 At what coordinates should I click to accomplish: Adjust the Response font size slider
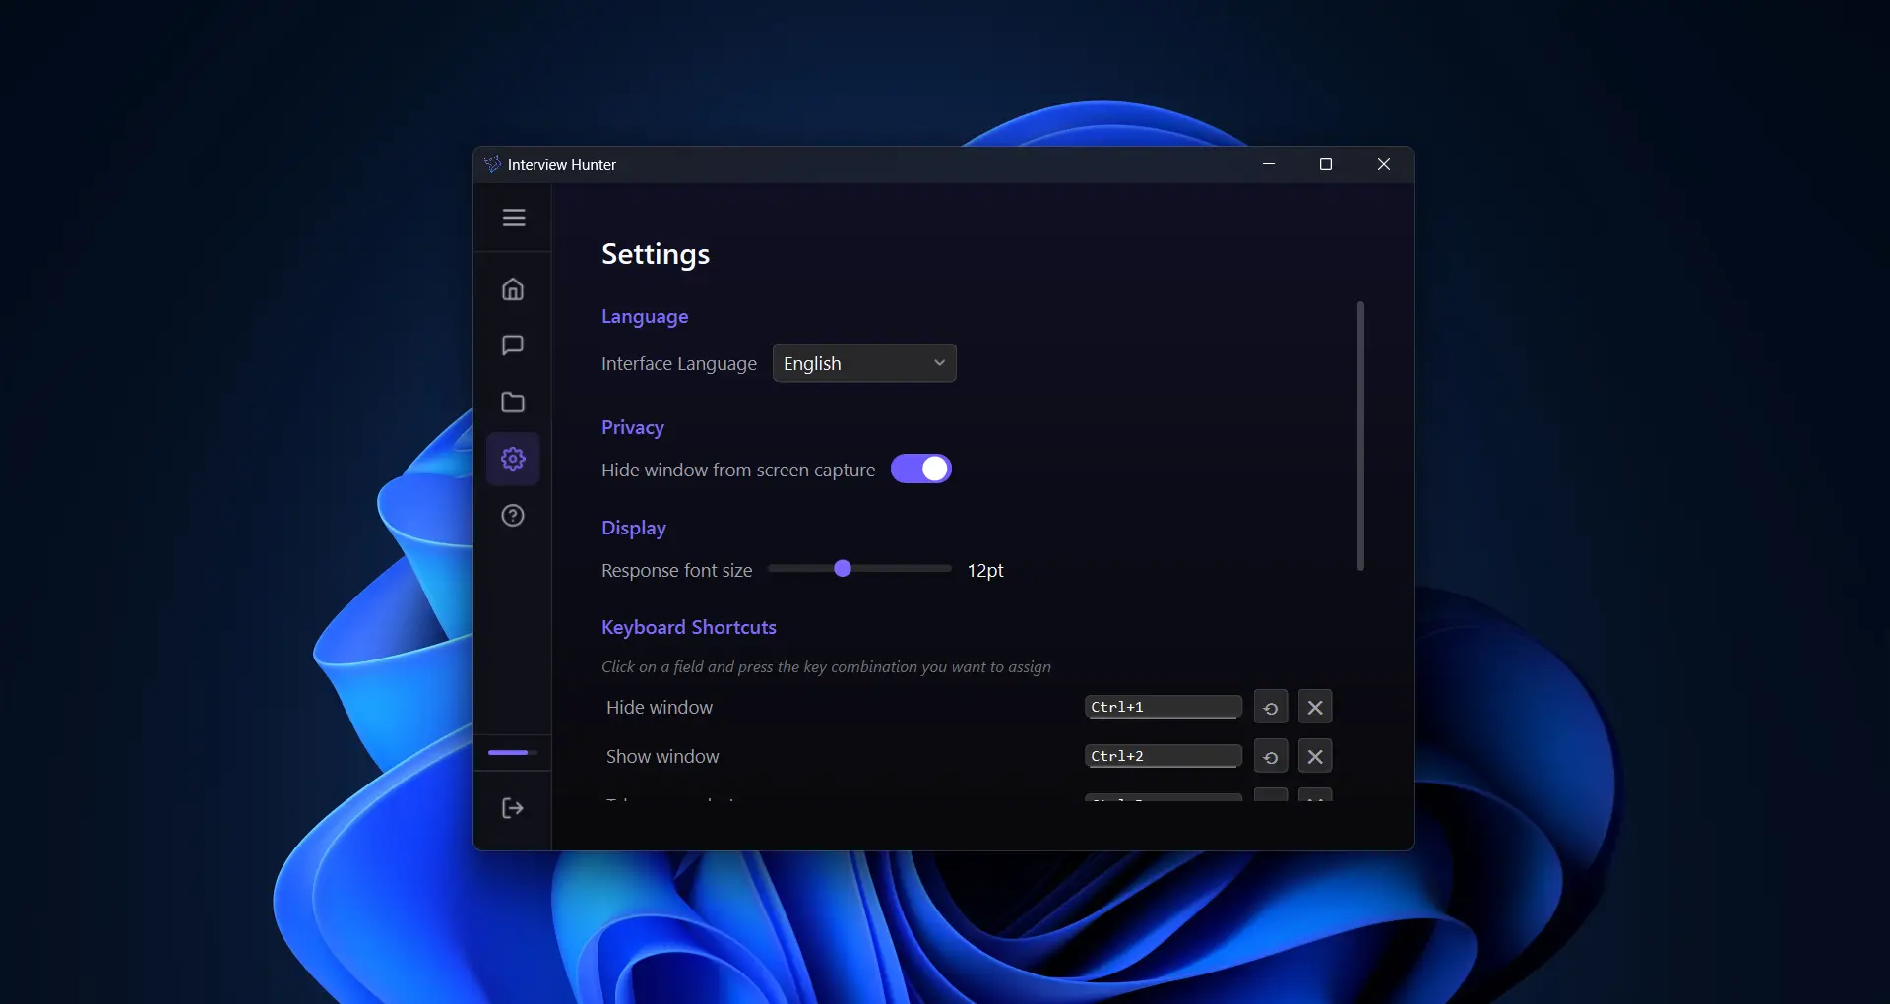coord(844,569)
